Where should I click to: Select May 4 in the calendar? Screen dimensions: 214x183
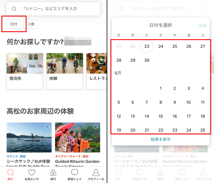[x=203, y=88]
